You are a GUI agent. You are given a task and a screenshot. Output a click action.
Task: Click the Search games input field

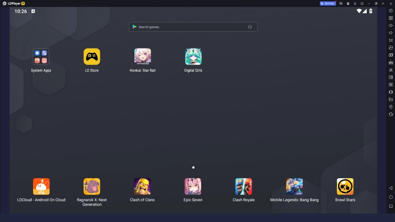click(x=193, y=27)
